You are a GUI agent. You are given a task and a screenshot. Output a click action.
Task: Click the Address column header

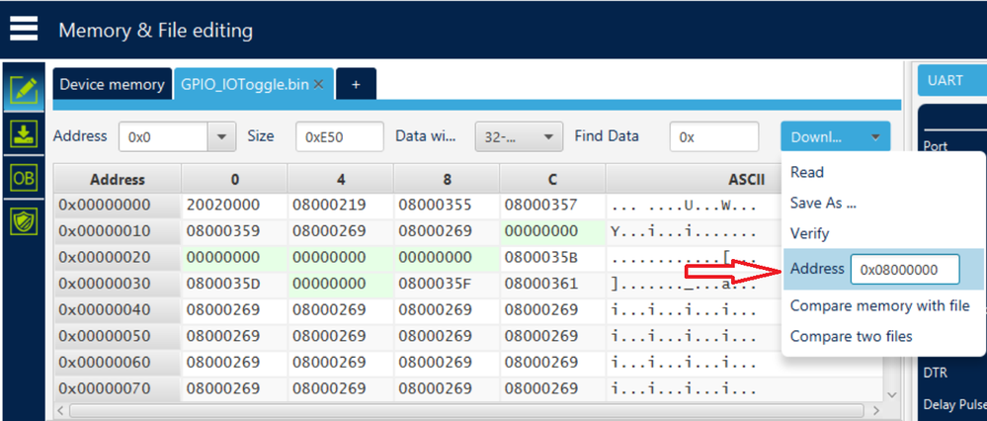tap(118, 179)
